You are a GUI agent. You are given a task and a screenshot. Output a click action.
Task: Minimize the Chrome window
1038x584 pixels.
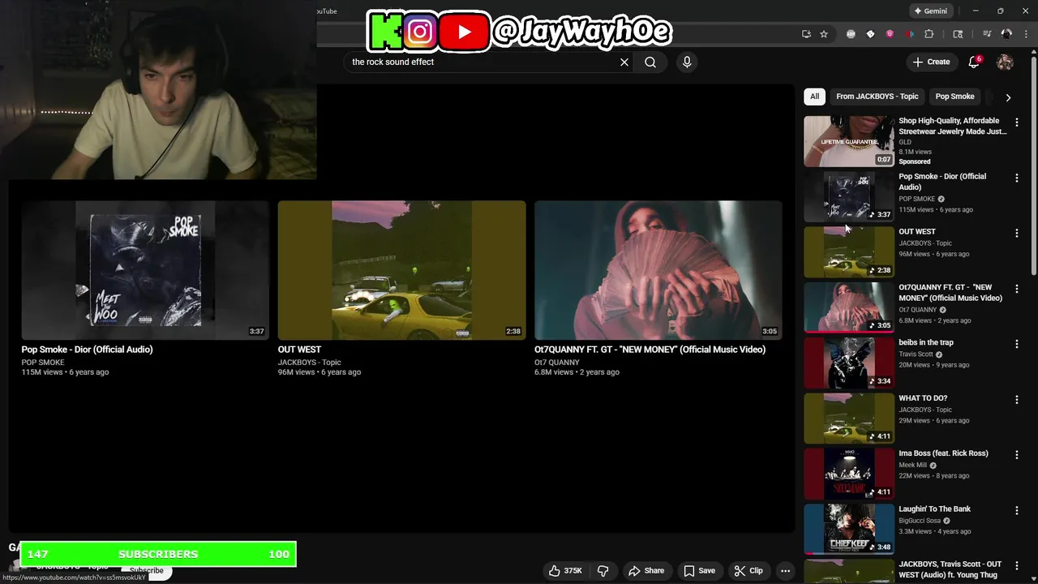pos(976,11)
